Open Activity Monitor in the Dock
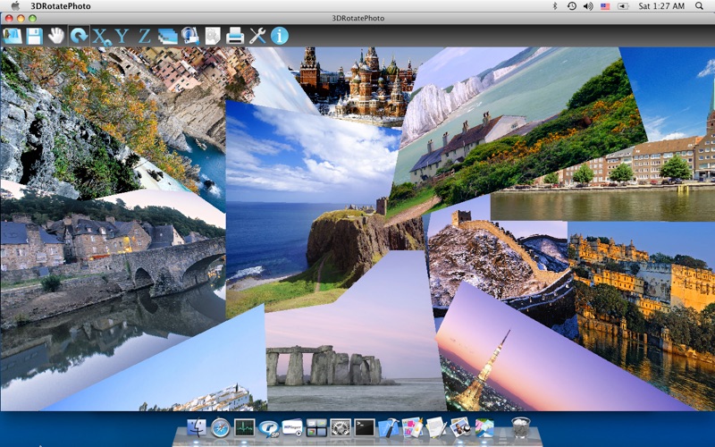715x447 pixels. click(x=244, y=428)
